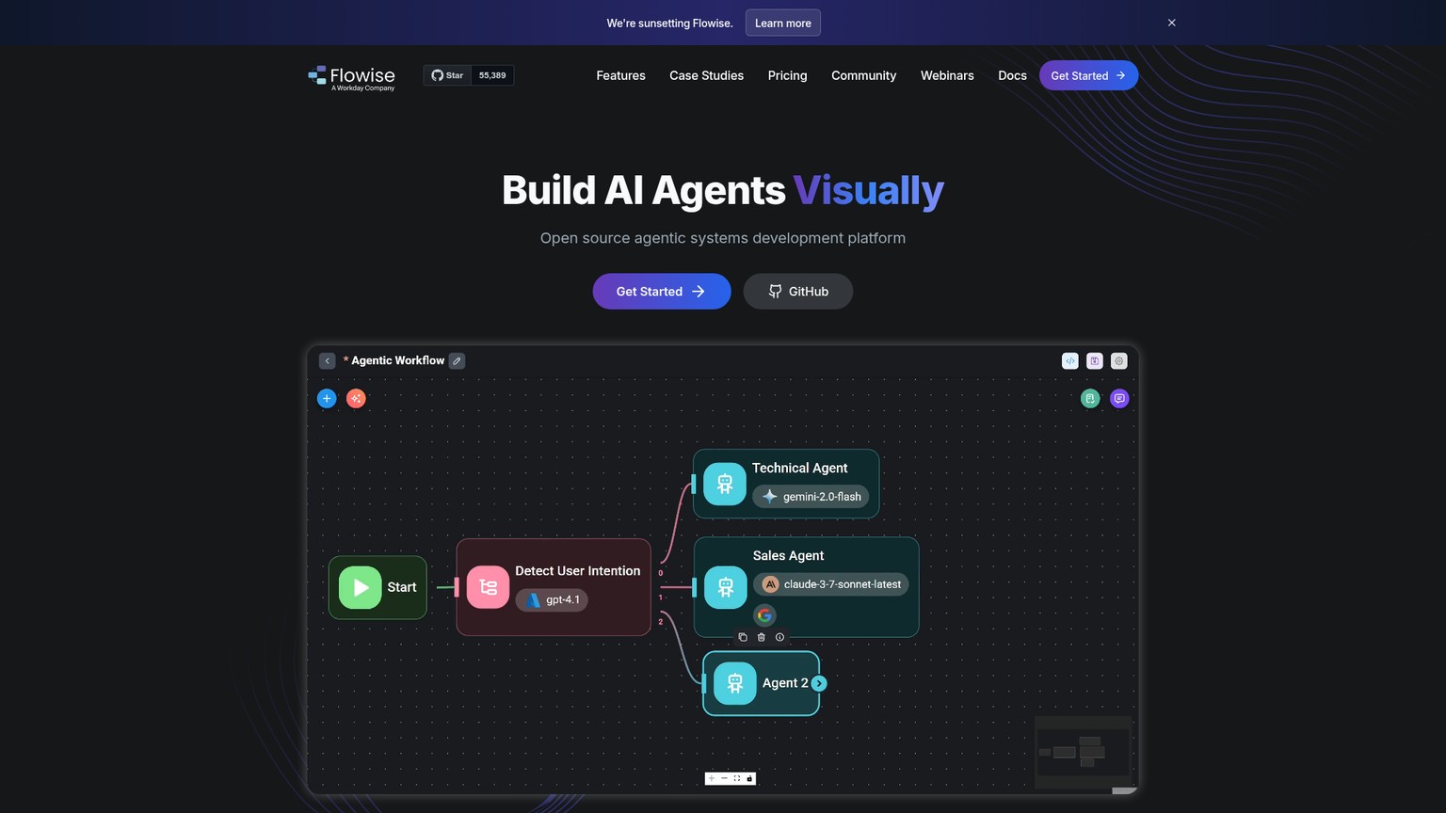
Task: Click the Sales Agent label
Action: click(x=788, y=555)
